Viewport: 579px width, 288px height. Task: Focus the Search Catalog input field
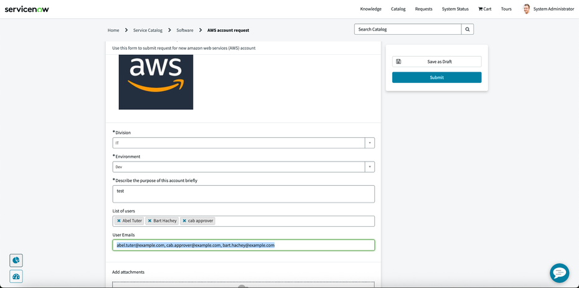tap(408, 29)
